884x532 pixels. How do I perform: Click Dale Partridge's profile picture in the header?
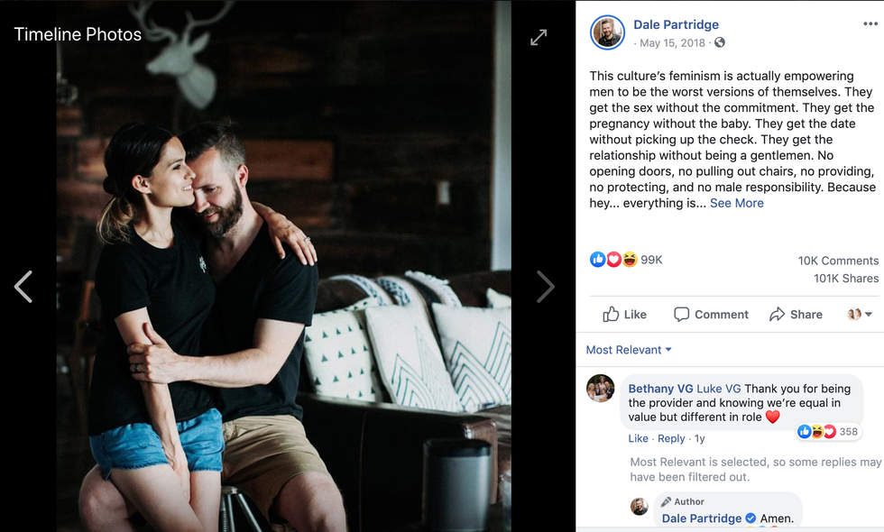click(x=607, y=32)
